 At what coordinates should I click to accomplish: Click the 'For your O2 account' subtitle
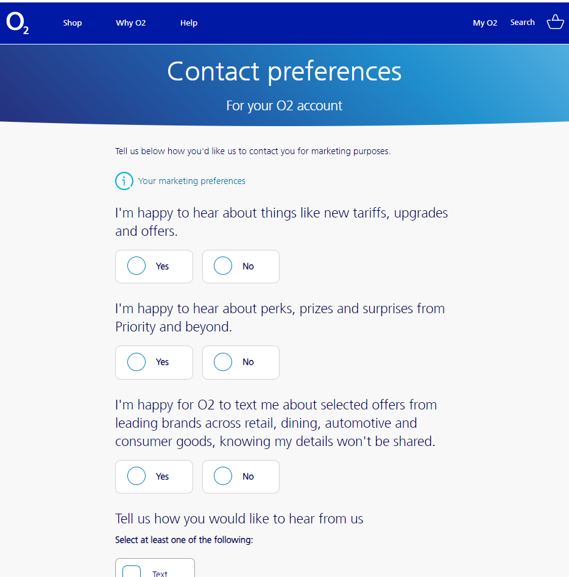pyautogui.click(x=284, y=105)
